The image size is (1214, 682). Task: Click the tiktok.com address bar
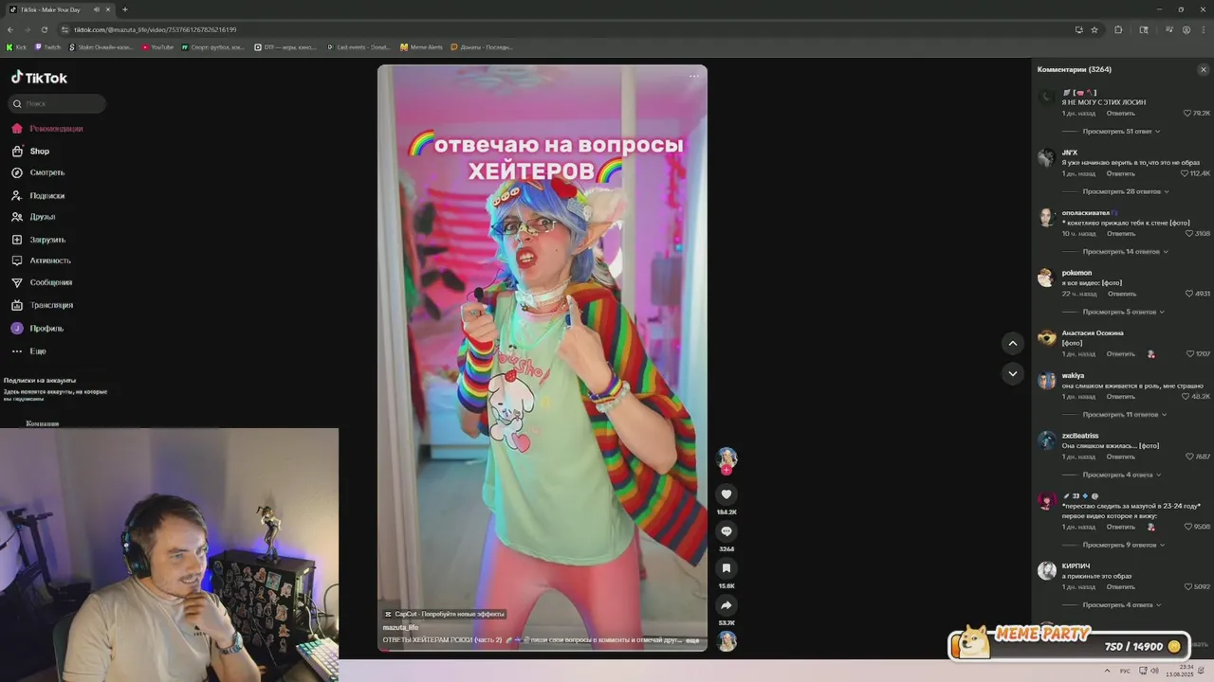(x=569, y=29)
